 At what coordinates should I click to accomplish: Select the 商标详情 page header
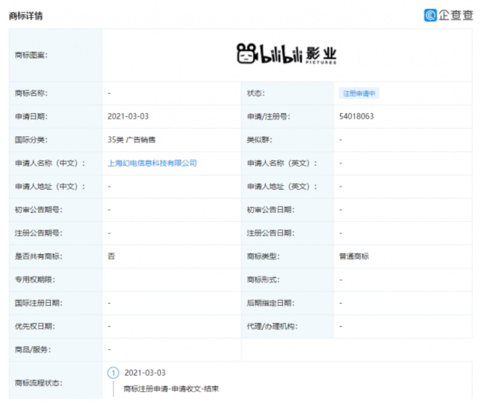[25, 16]
